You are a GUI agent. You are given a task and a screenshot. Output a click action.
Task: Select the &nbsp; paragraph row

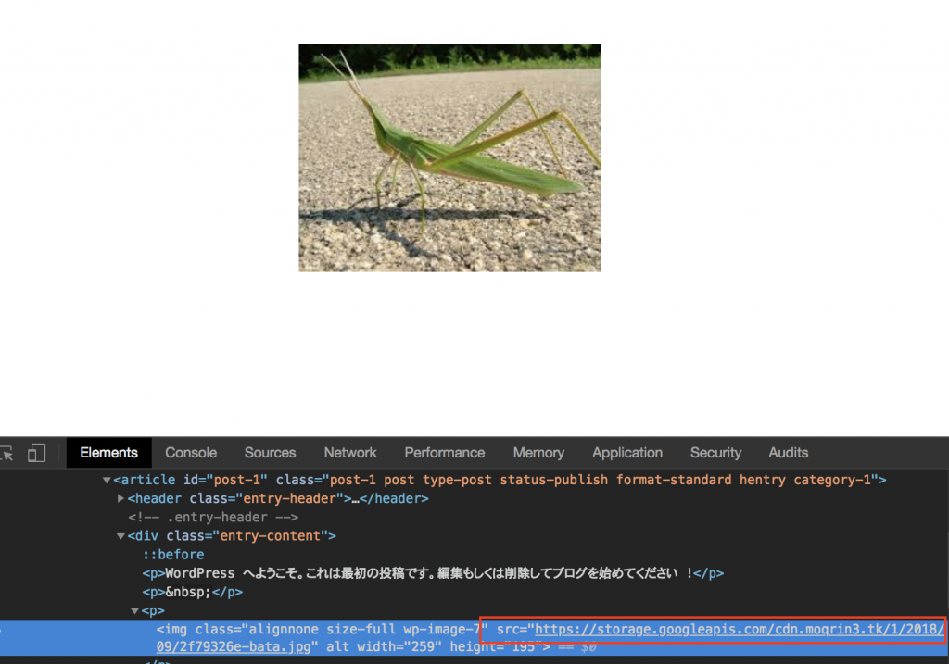tap(193, 592)
